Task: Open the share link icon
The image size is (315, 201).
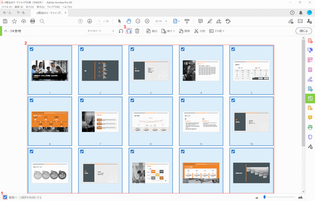Action: [291, 21]
